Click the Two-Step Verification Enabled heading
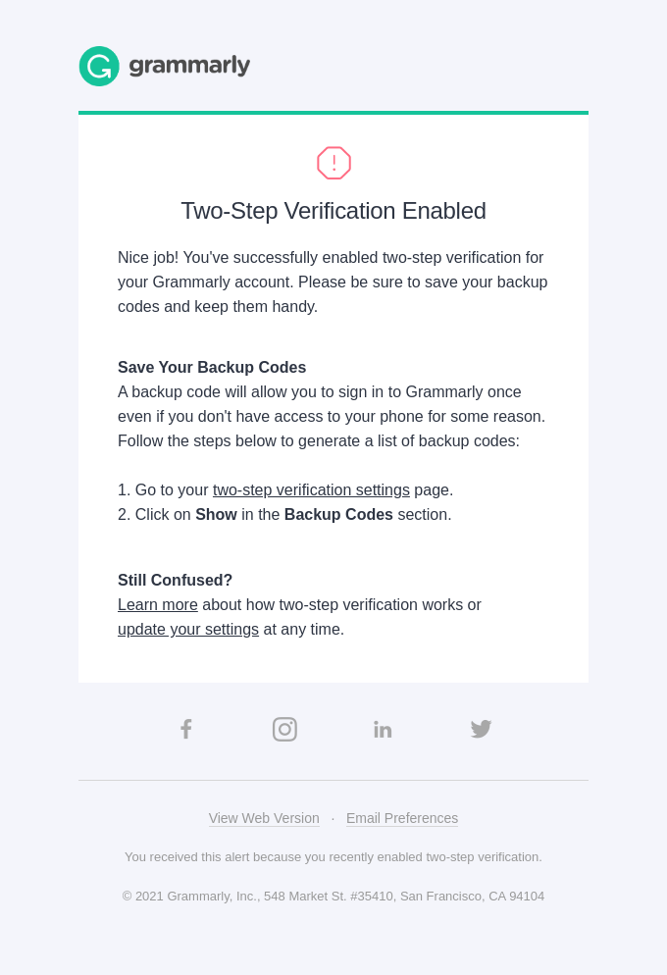Screen dimensions: 667x975 [x=333, y=211]
